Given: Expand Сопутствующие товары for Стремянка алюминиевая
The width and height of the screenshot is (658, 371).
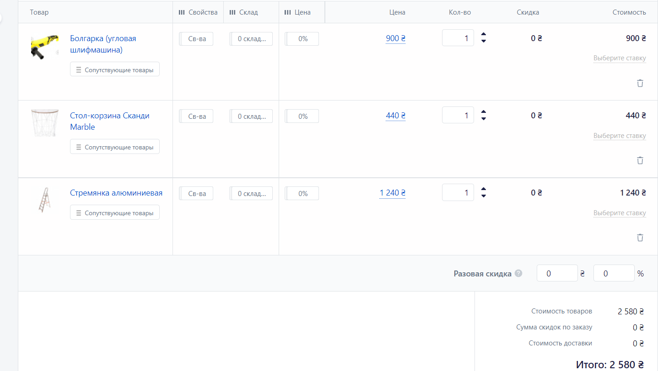Looking at the screenshot, I should tap(115, 212).
